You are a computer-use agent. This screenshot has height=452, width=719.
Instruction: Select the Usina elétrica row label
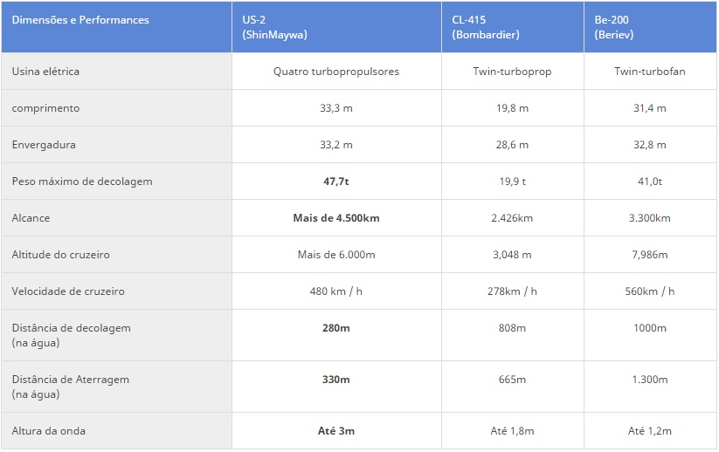tap(45, 72)
